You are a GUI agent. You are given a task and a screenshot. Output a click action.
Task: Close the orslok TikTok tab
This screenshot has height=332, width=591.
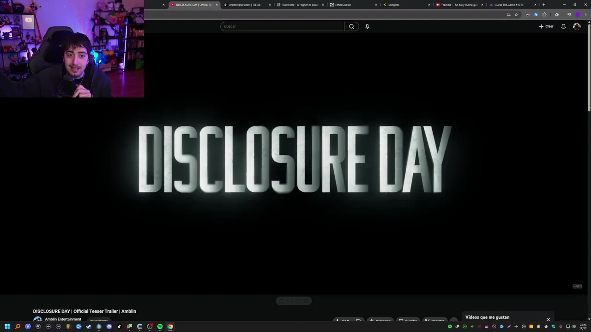click(x=270, y=5)
